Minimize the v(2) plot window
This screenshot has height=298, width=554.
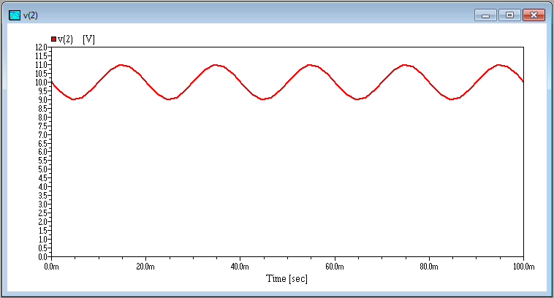coord(486,15)
